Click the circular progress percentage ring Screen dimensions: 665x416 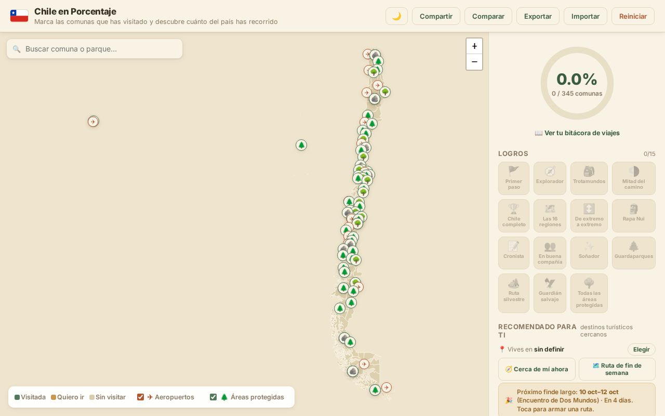click(577, 83)
